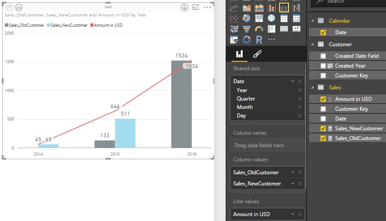
Task: Select the Donut chart visualization
Action: tap(246, 40)
